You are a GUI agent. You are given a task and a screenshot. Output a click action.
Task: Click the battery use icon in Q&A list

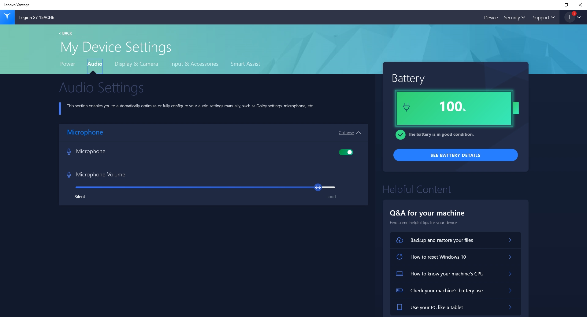click(x=399, y=290)
